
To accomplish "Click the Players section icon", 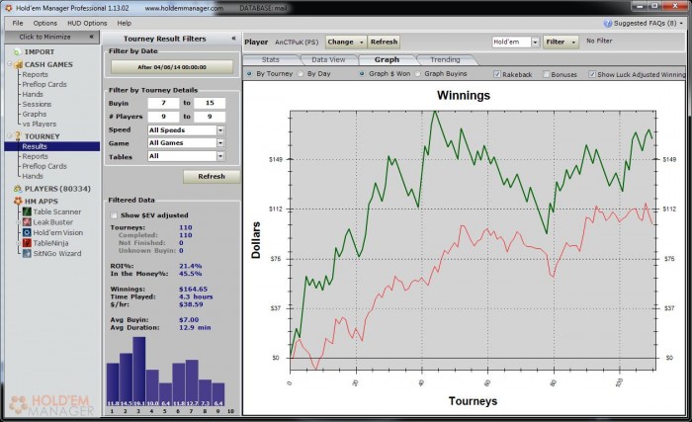I will coord(18,189).
